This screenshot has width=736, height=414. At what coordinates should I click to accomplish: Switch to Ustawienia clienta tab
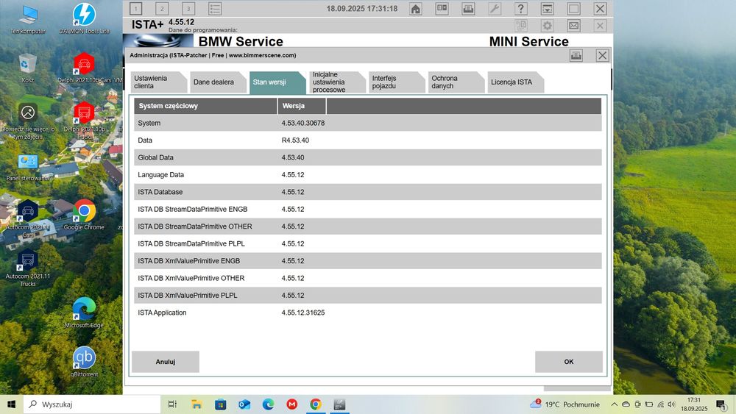[159, 82]
